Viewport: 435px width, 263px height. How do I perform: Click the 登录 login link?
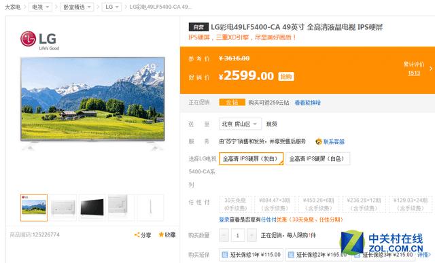coord(224,220)
